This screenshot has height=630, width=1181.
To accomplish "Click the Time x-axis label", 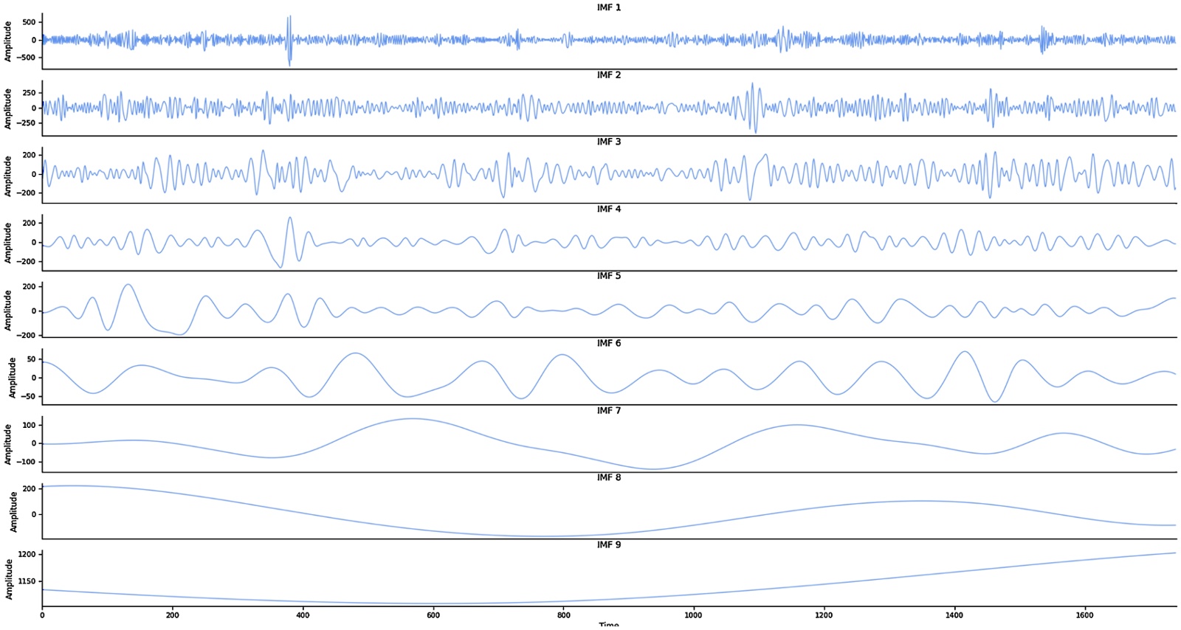I will pyautogui.click(x=609, y=626).
